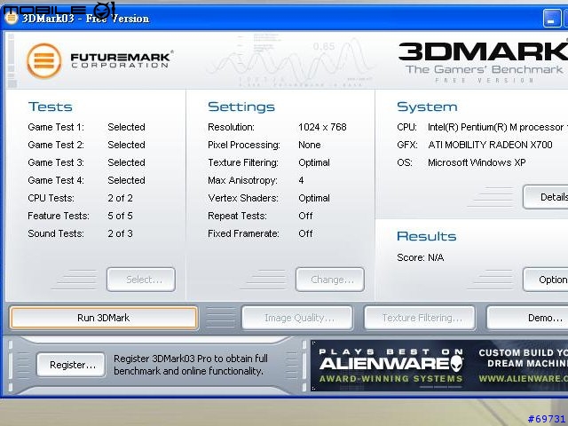Image resolution: width=568 pixels, height=426 pixels.
Task: Click the '1024 x 768' resolution value
Action: click(322, 127)
